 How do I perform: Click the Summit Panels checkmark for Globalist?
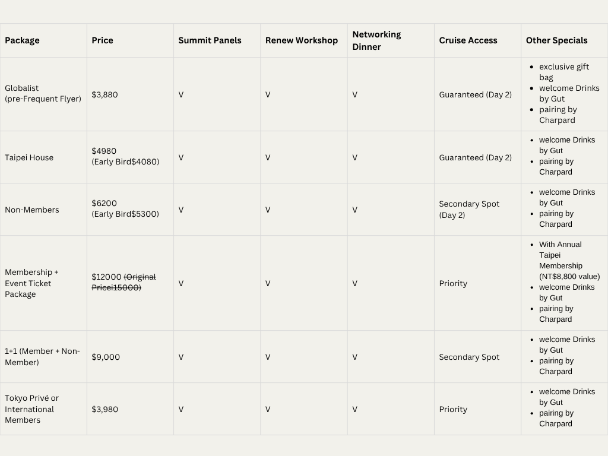pyautogui.click(x=181, y=94)
